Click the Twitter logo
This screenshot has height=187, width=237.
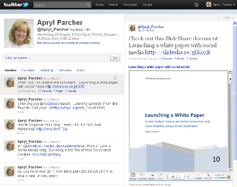(x=16, y=4)
